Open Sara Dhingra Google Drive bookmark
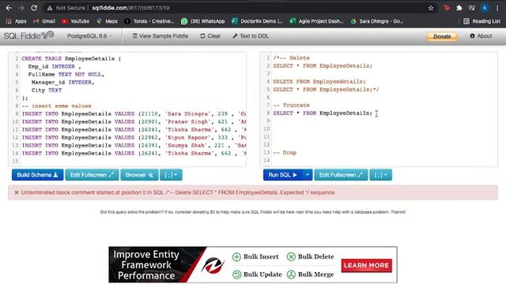 [x=377, y=21]
